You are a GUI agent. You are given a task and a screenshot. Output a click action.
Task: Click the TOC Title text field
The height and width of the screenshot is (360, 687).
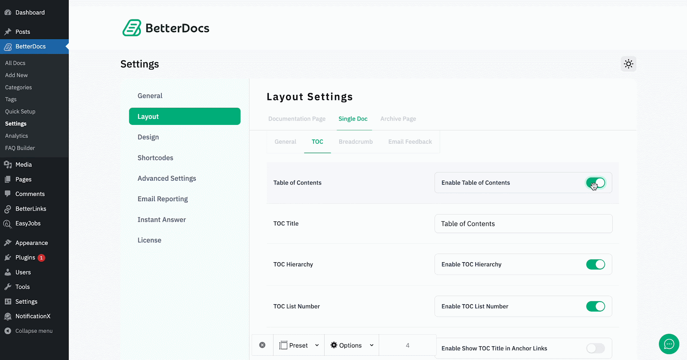point(523,224)
